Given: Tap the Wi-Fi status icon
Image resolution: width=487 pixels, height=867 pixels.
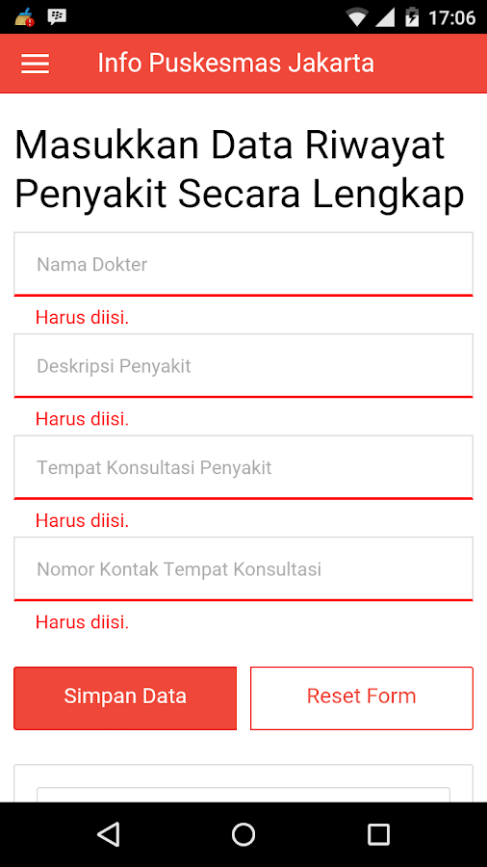Looking at the screenshot, I should (x=357, y=17).
